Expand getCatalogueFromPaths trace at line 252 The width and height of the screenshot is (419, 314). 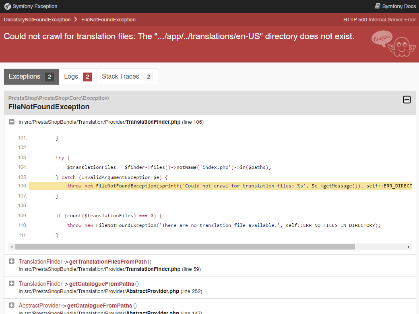tap(12, 283)
